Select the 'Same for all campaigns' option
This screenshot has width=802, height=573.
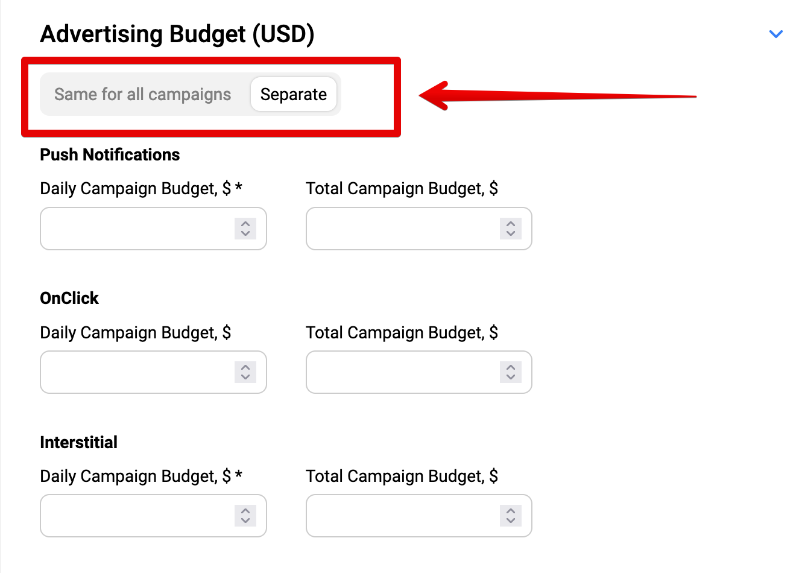pyautogui.click(x=143, y=95)
